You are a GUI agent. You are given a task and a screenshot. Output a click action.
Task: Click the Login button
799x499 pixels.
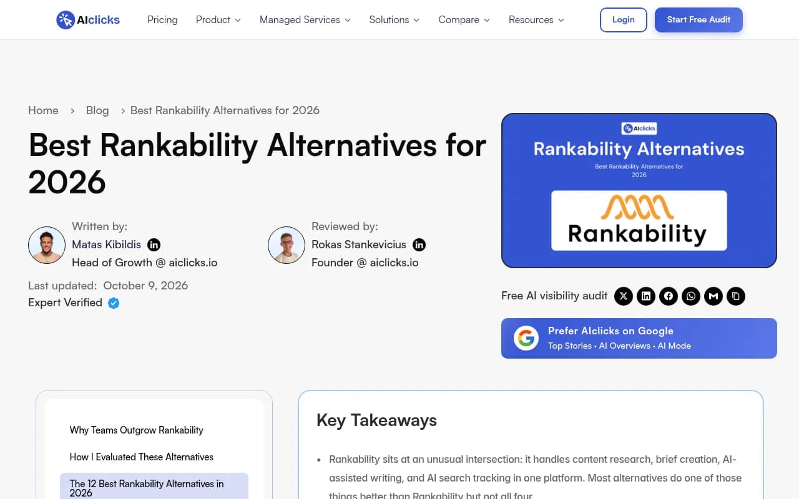point(624,20)
